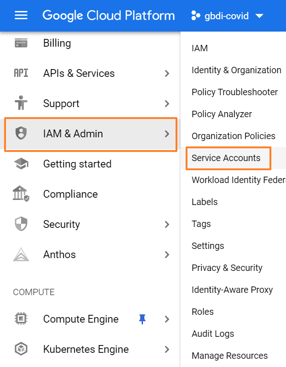Screen dimensions: 286x367
Task: Click the Billing credit card icon
Action: pos(21,43)
